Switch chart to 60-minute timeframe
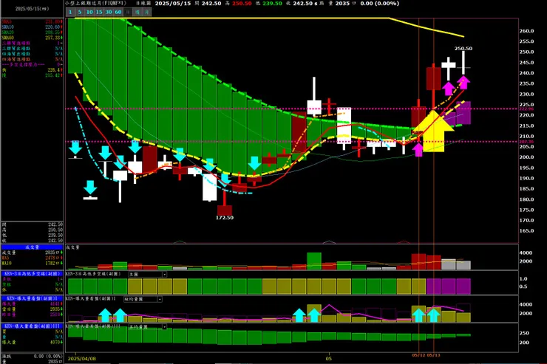This screenshot has height=364, width=547. (x=118, y=13)
